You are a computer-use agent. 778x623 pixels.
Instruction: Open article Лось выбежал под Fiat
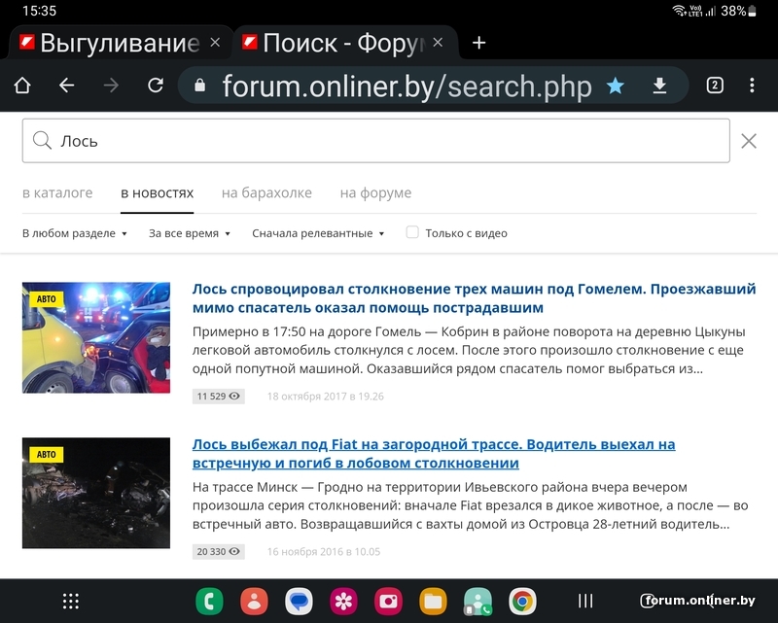[x=434, y=453]
